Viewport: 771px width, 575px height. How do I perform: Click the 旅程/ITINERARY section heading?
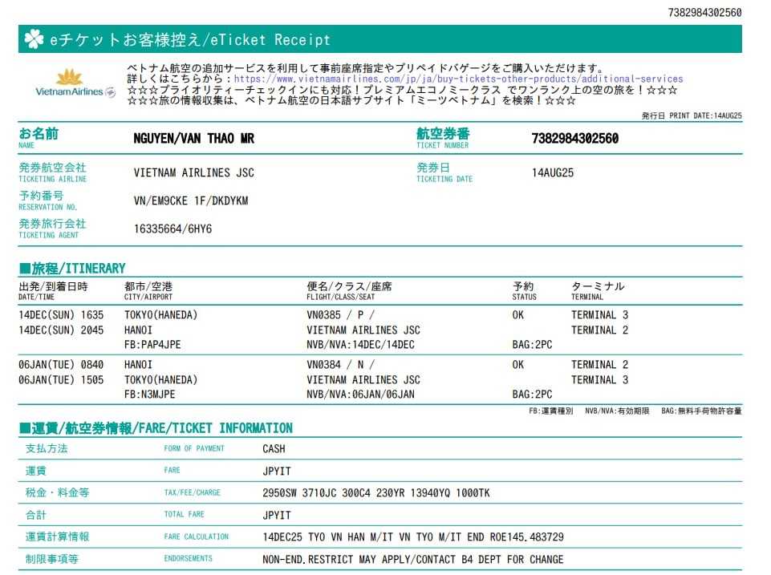tap(72, 268)
